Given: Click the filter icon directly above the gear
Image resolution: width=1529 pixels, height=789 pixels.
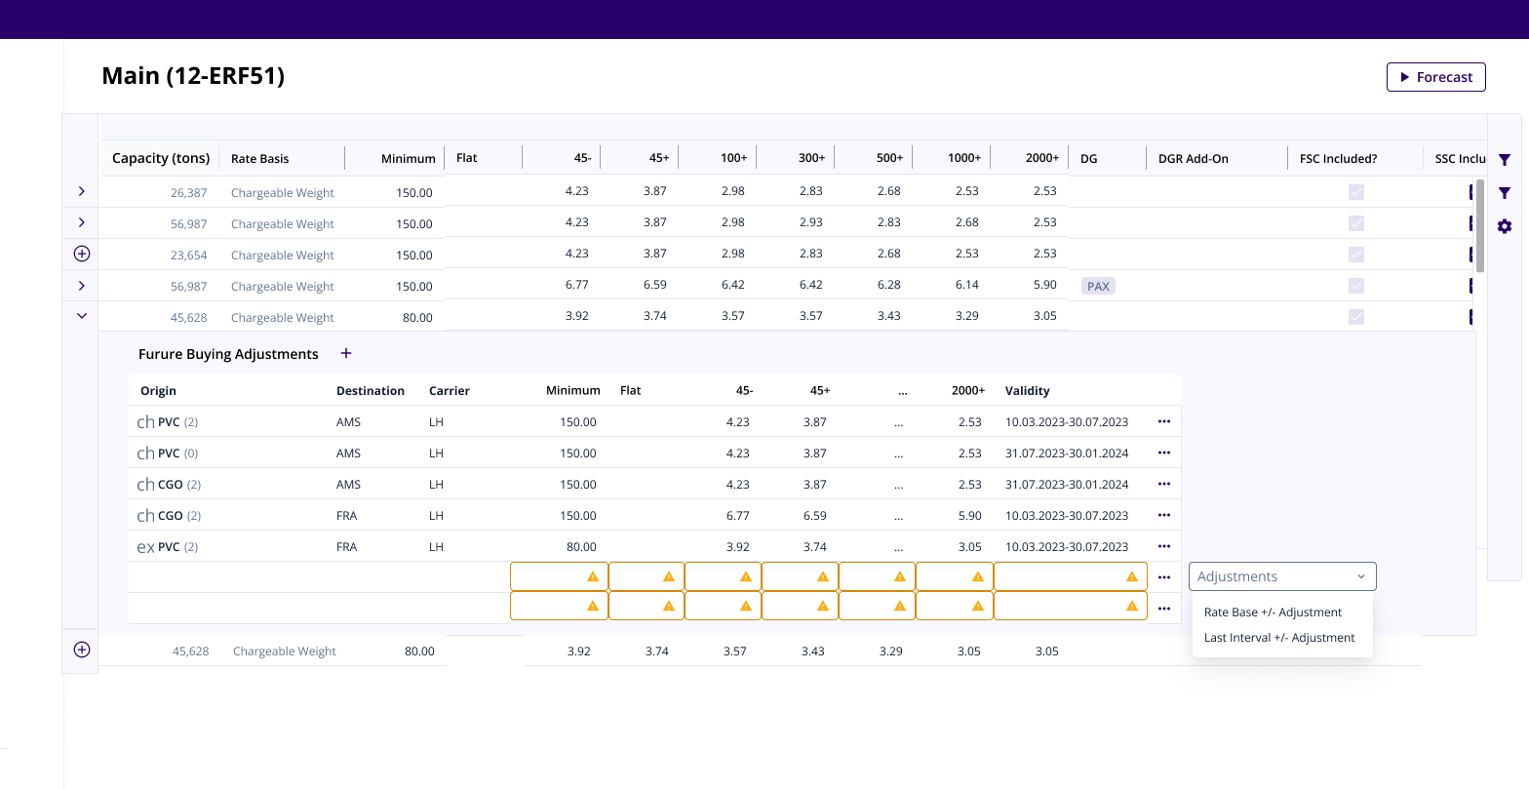Looking at the screenshot, I should point(1505,193).
